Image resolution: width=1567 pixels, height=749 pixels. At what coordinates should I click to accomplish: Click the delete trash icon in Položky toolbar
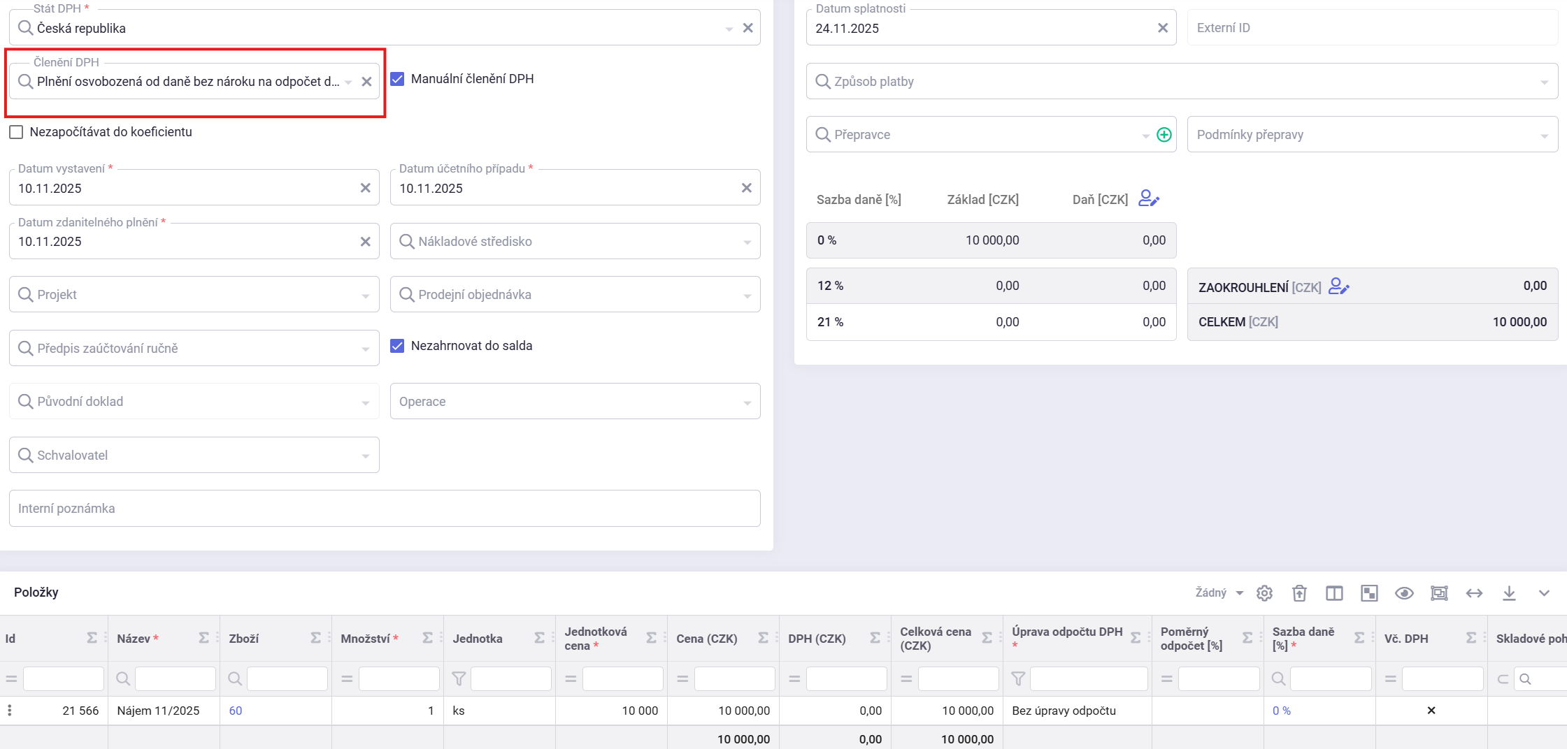pos(1299,593)
